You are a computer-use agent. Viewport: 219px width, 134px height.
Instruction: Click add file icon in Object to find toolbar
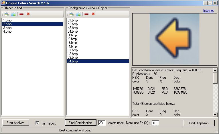pos(7,14)
